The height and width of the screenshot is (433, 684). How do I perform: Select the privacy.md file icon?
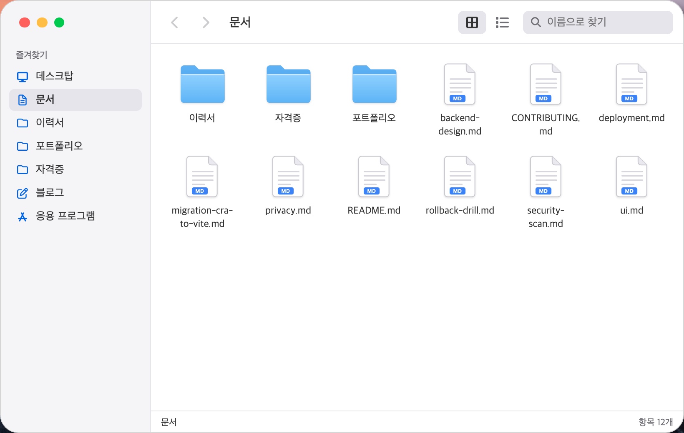coord(288,177)
